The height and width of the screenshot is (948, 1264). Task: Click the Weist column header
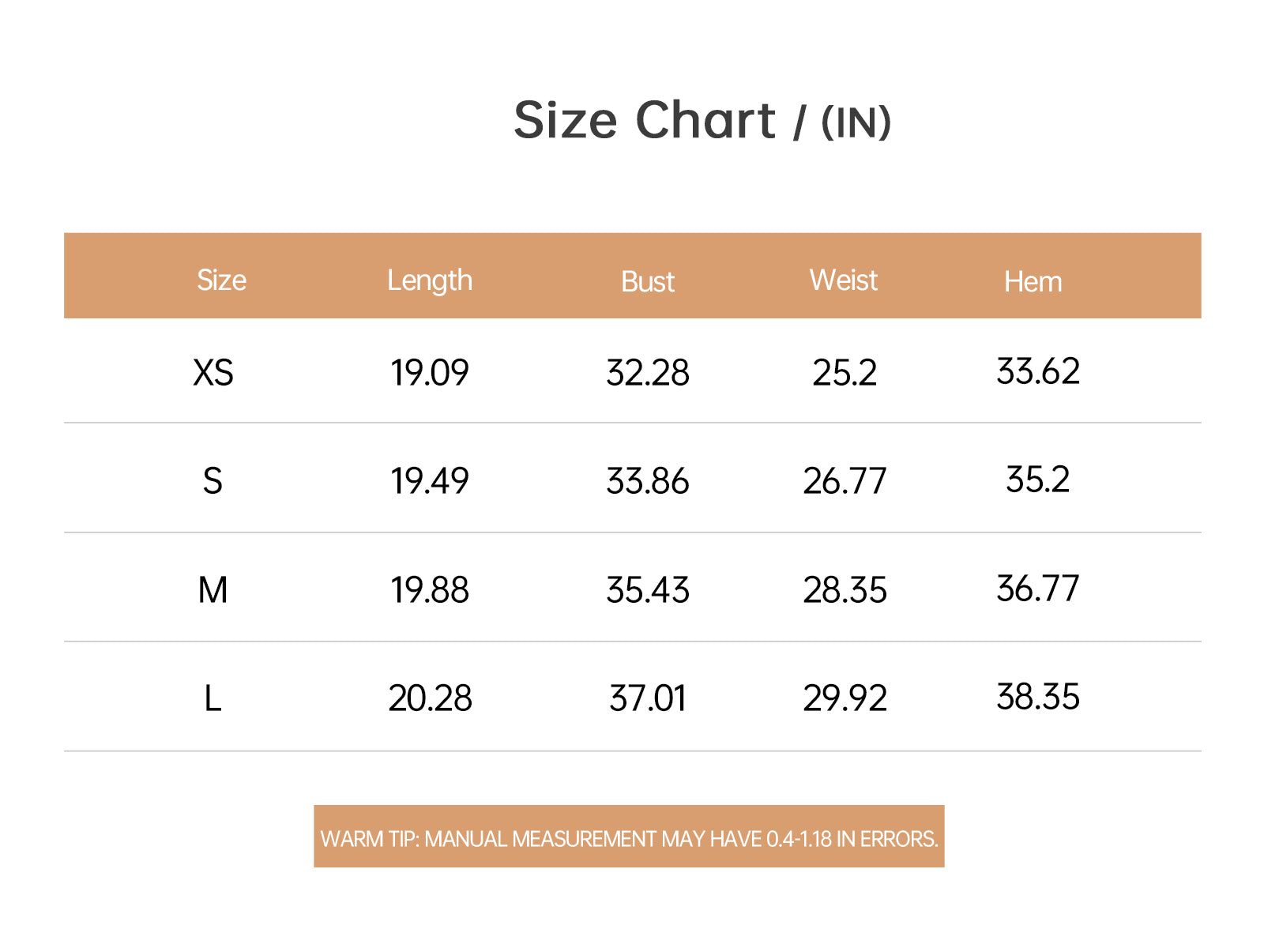click(844, 280)
